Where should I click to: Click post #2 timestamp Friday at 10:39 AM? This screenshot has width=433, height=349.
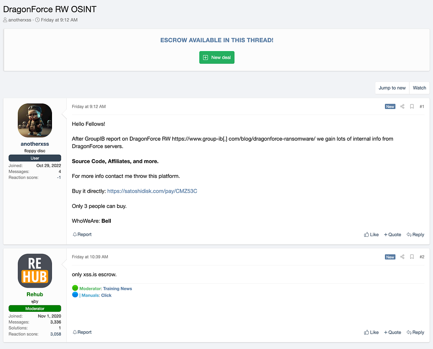coord(90,257)
